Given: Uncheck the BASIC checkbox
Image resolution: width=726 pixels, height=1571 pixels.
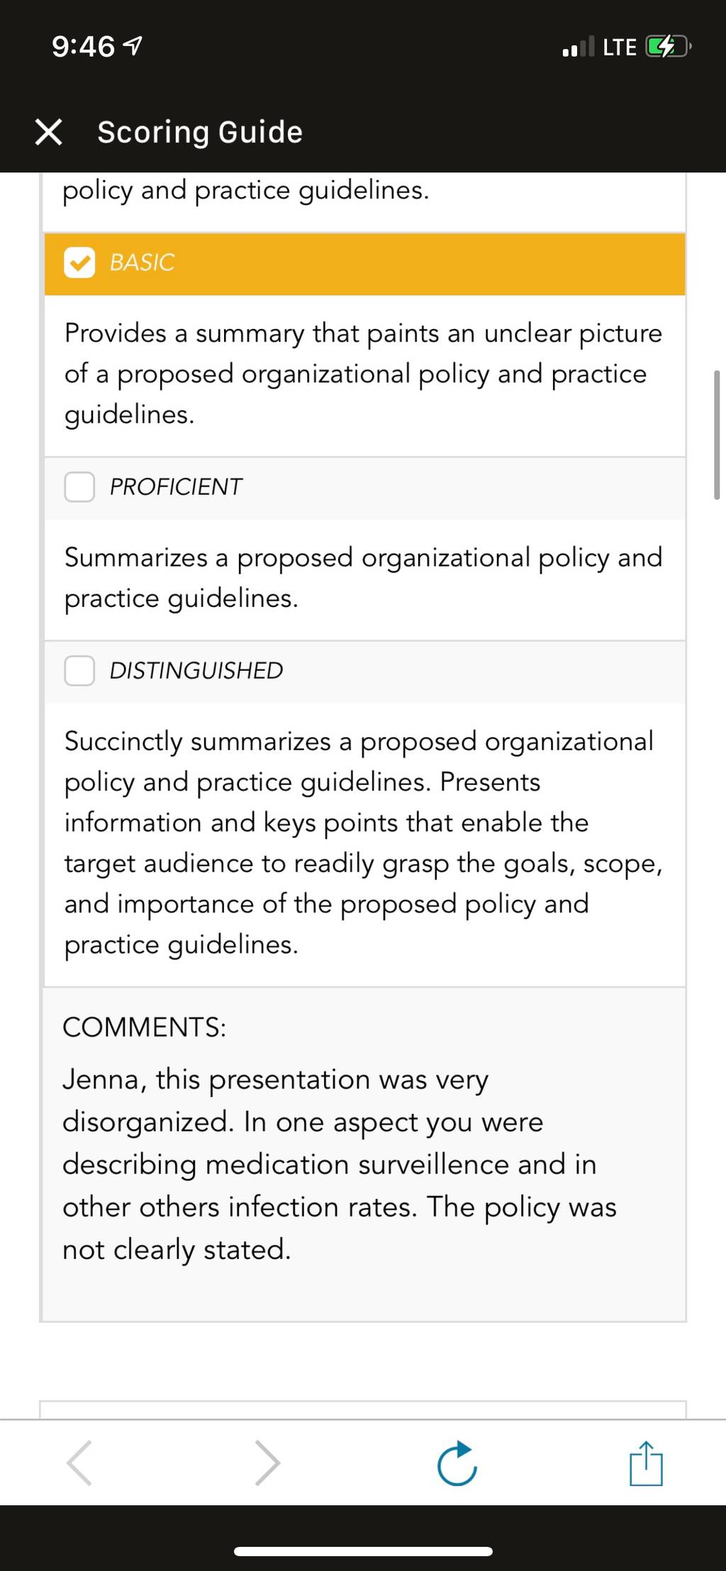Looking at the screenshot, I should coord(79,263).
